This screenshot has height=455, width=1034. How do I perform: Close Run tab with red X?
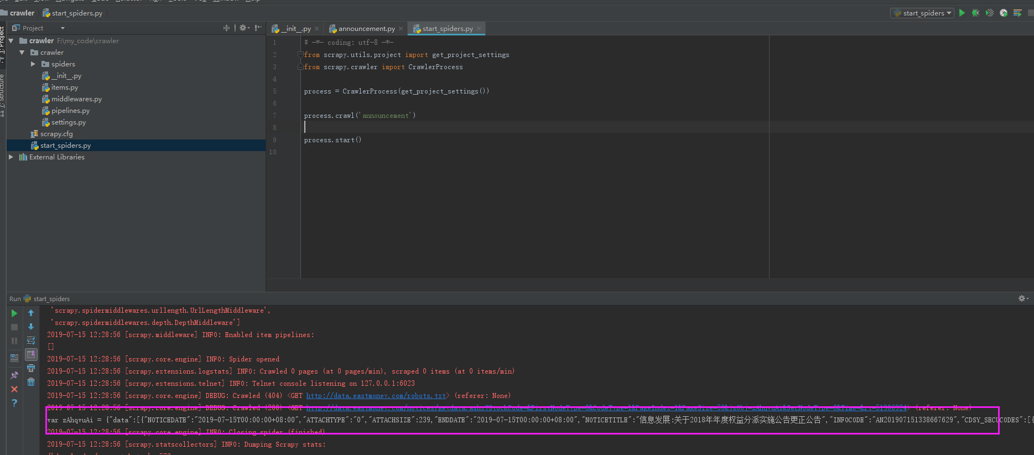14,389
